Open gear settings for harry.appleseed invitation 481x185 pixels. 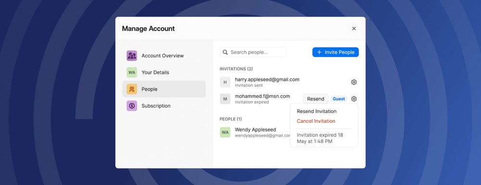click(354, 82)
